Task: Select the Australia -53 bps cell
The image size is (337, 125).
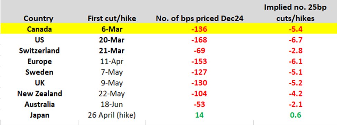Action: (x=199, y=104)
